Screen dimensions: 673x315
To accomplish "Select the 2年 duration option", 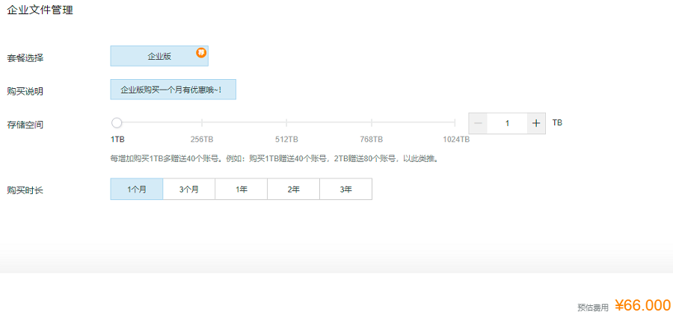I will [293, 190].
